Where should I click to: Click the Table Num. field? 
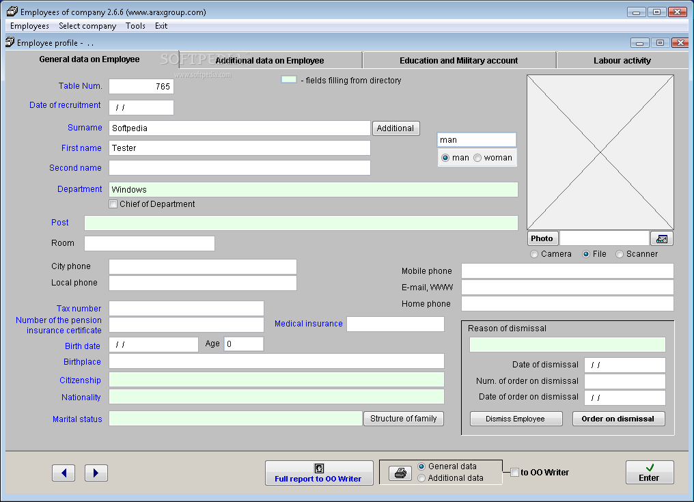141,86
